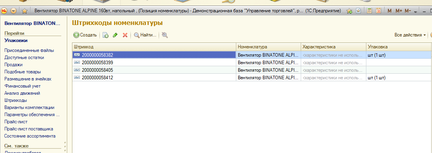Click the barcode icon in row 2000000058399
The image size is (432, 153).
77,62
